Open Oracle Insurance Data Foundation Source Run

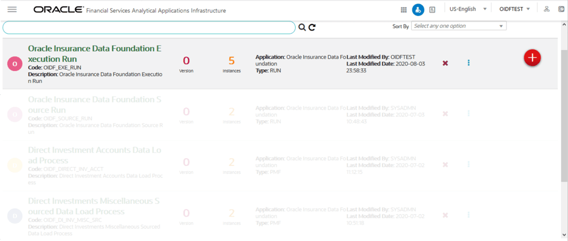(x=94, y=104)
